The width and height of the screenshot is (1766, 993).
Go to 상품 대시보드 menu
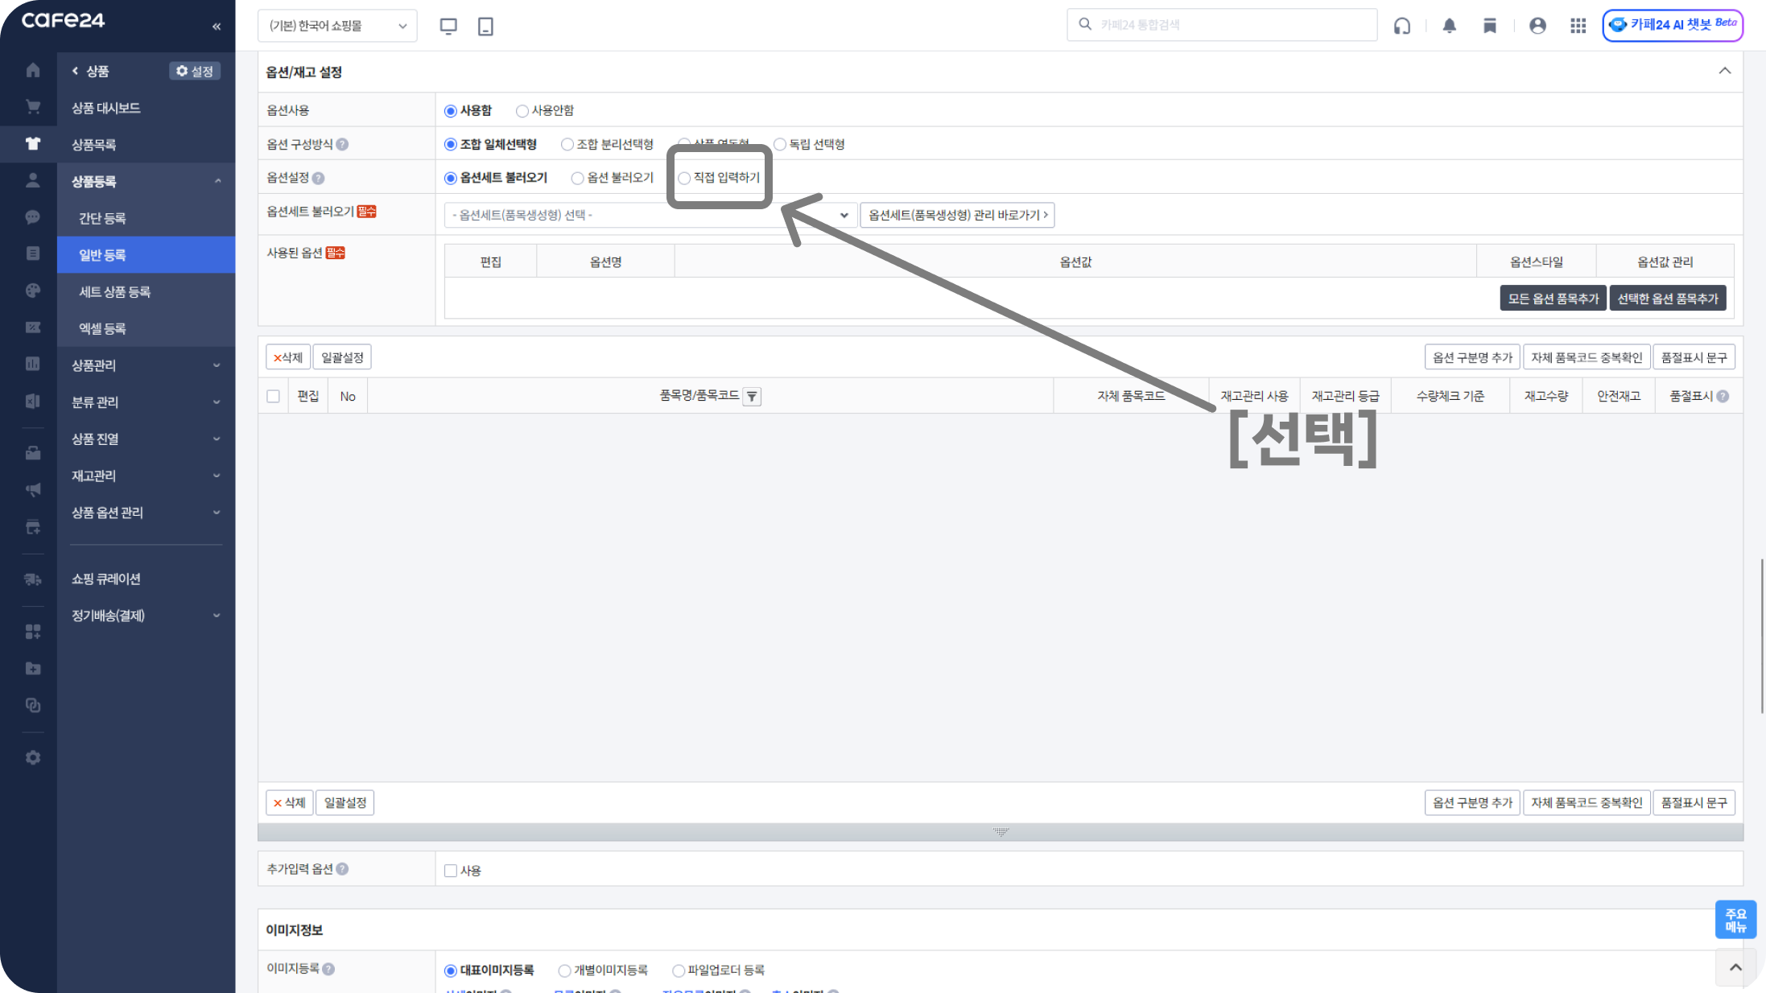point(106,108)
